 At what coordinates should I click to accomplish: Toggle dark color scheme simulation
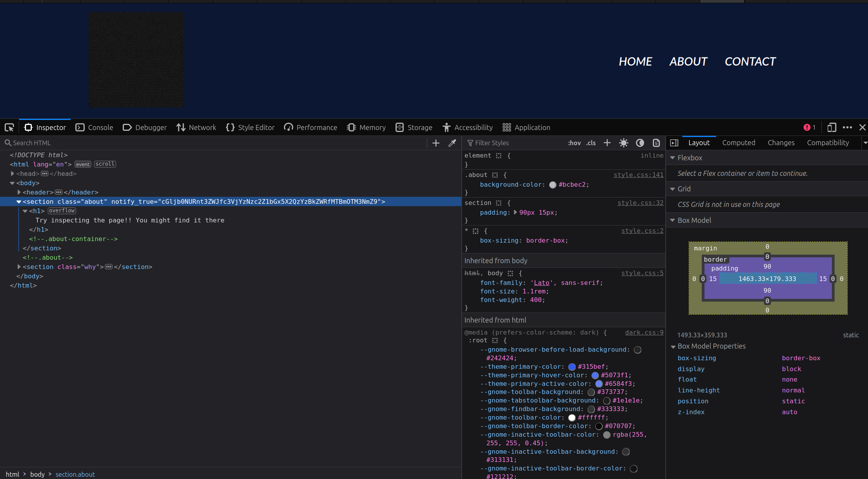640,143
